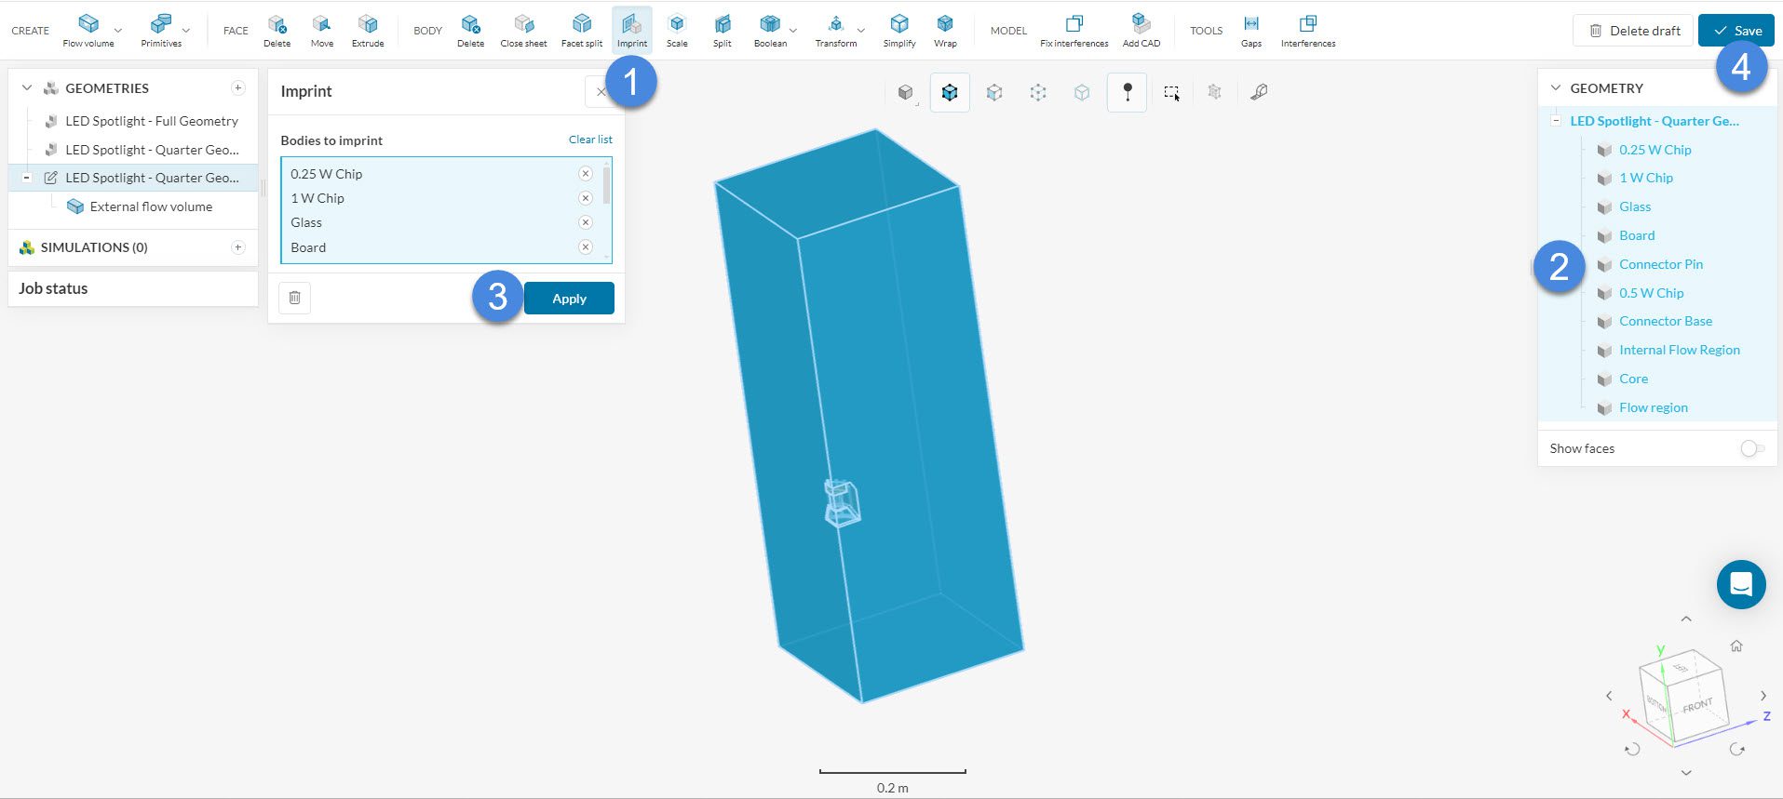1783x799 pixels.
Task: Select the Extrude face tool
Action: click(368, 30)
